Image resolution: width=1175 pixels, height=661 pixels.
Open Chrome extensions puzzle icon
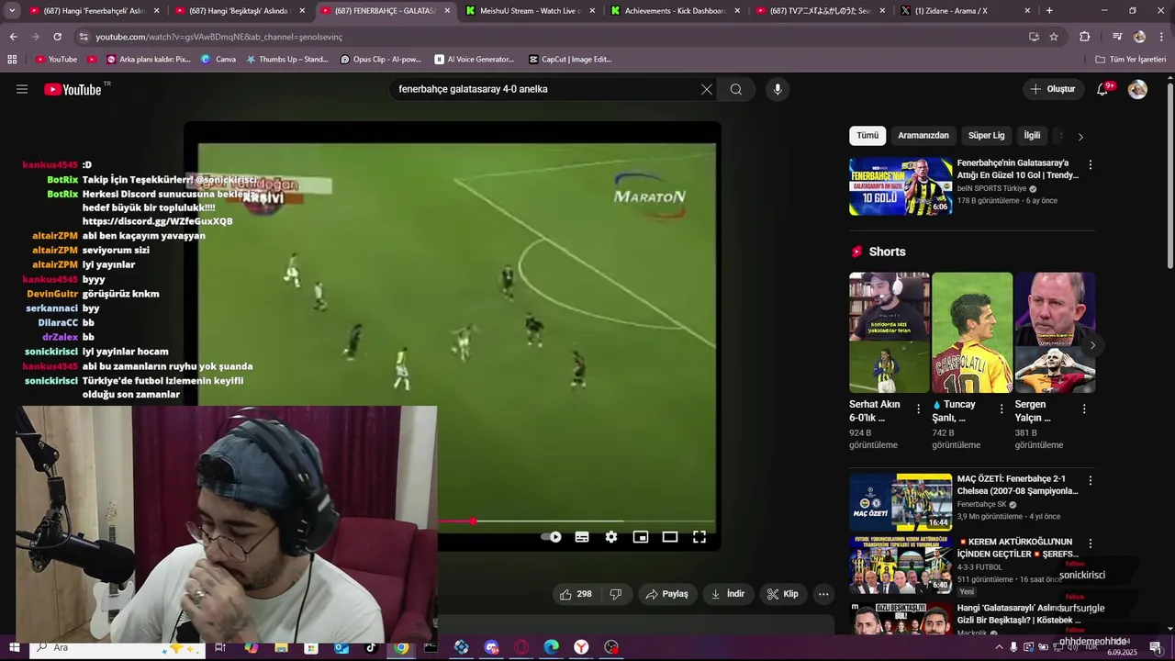[1084, 37]
